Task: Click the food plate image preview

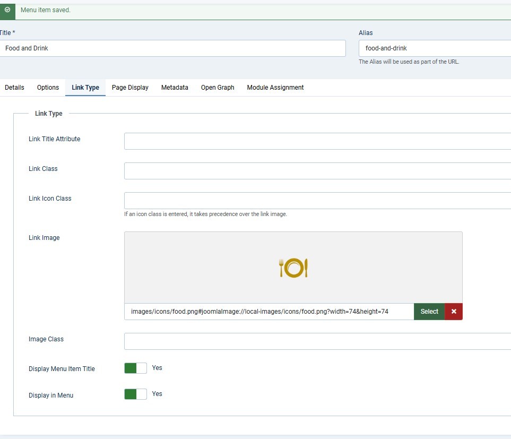Action: 293,268
